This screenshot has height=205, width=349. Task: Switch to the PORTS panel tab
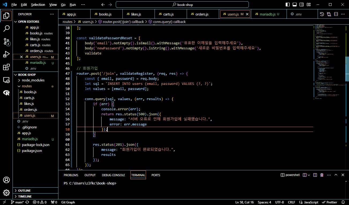(156, 175)
